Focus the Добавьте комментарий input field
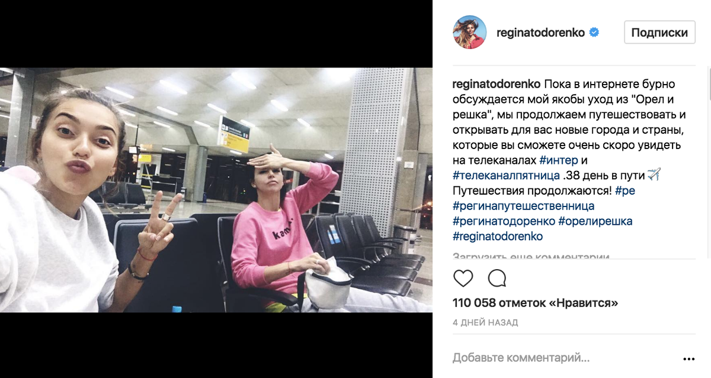 (x=563, y=358)
